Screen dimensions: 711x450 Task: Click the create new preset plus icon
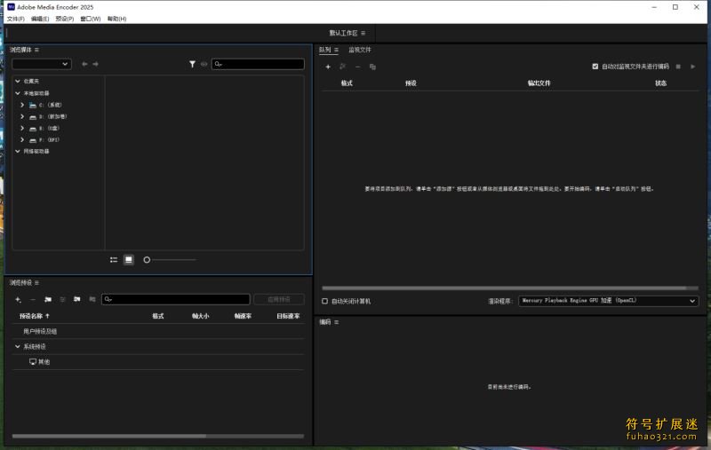(18, 299)
